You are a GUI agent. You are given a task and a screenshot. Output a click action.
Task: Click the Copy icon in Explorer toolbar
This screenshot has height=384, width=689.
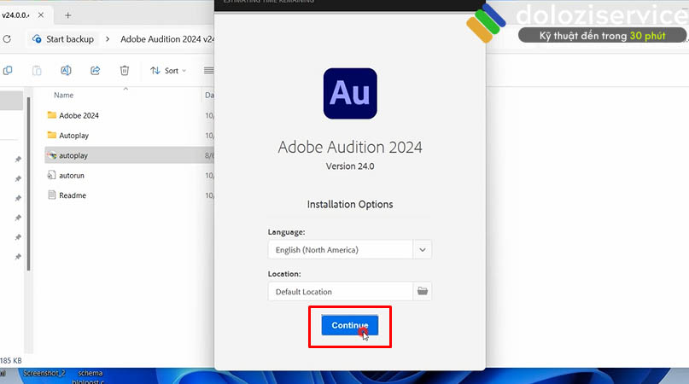click(x=8, y=71)
